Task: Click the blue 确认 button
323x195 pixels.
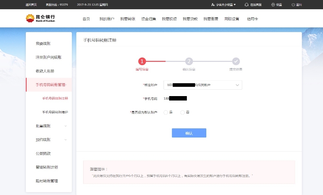Action: [189, 133]
